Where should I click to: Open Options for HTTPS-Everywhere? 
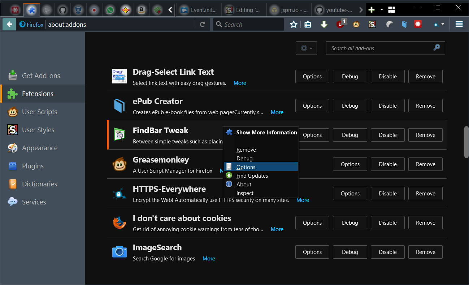pos(350,193)
